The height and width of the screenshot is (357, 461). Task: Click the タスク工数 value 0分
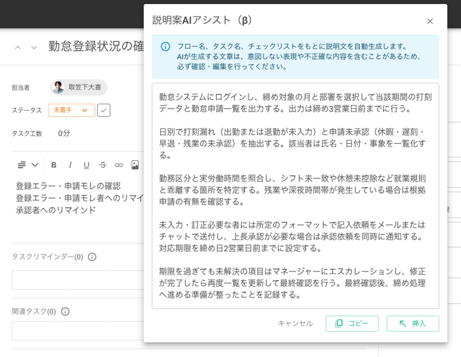64,133
